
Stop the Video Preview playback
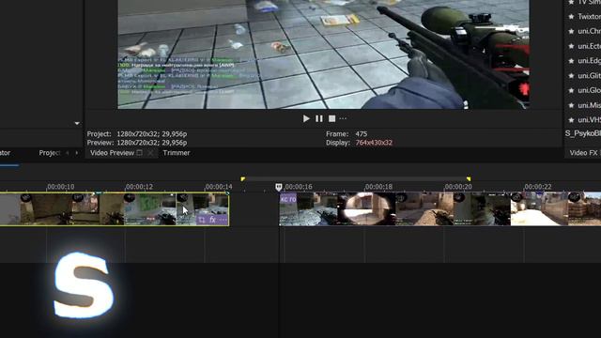[331, 119]
